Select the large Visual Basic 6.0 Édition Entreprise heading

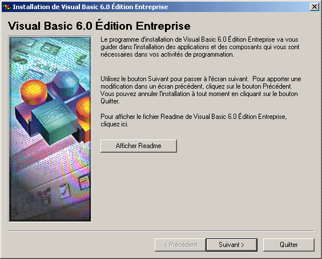(x=99, y=26)
